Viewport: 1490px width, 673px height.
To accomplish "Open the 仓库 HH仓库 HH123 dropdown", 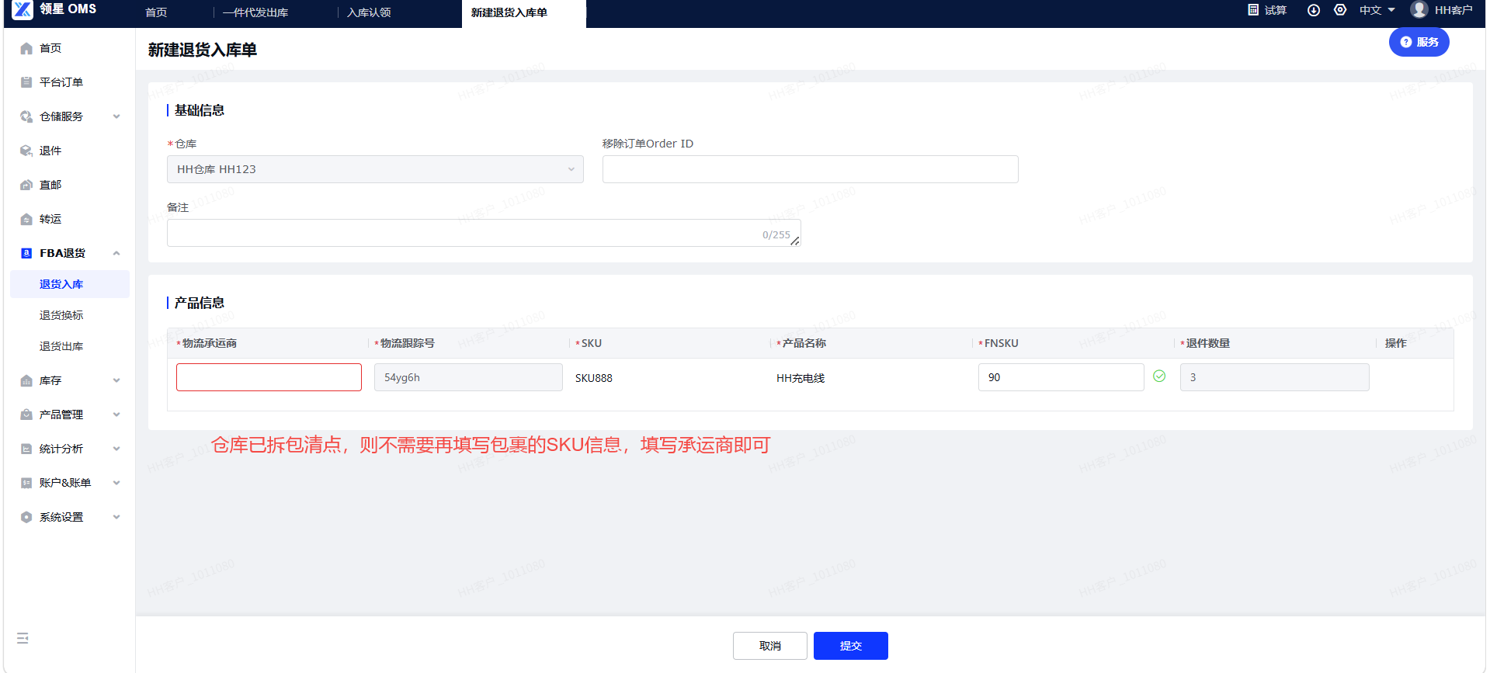I will (375, 169).
